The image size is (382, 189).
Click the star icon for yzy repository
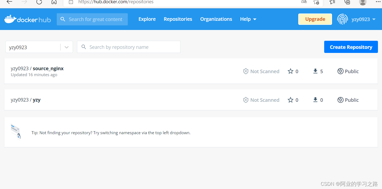click(x=290, y=100)
